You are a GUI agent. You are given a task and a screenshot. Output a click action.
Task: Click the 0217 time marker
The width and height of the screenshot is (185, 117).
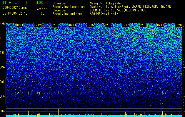pyautogui.click(x=125, y=25)
